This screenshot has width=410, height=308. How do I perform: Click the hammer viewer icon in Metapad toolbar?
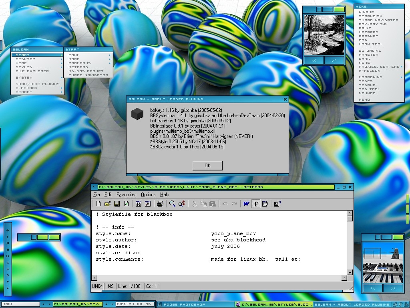[x=148, y=204]
